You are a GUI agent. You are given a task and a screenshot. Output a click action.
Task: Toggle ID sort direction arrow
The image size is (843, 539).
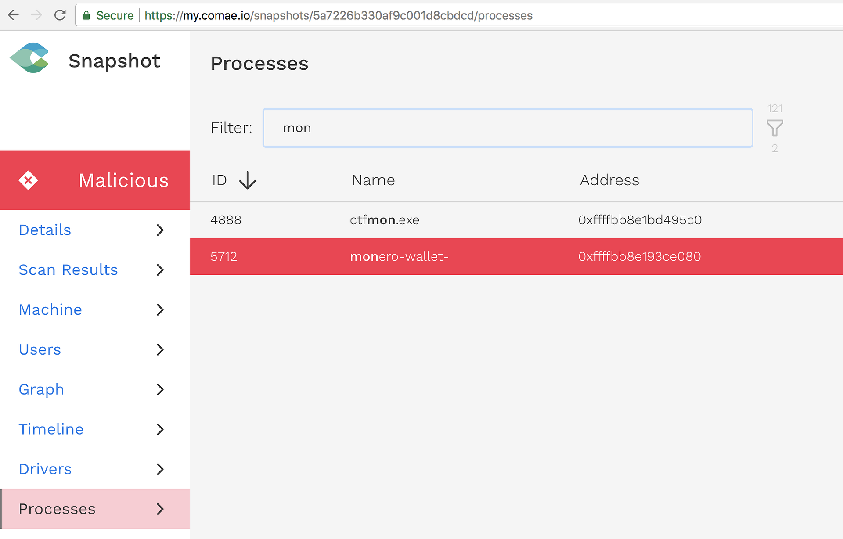click(x=248, y=180)
